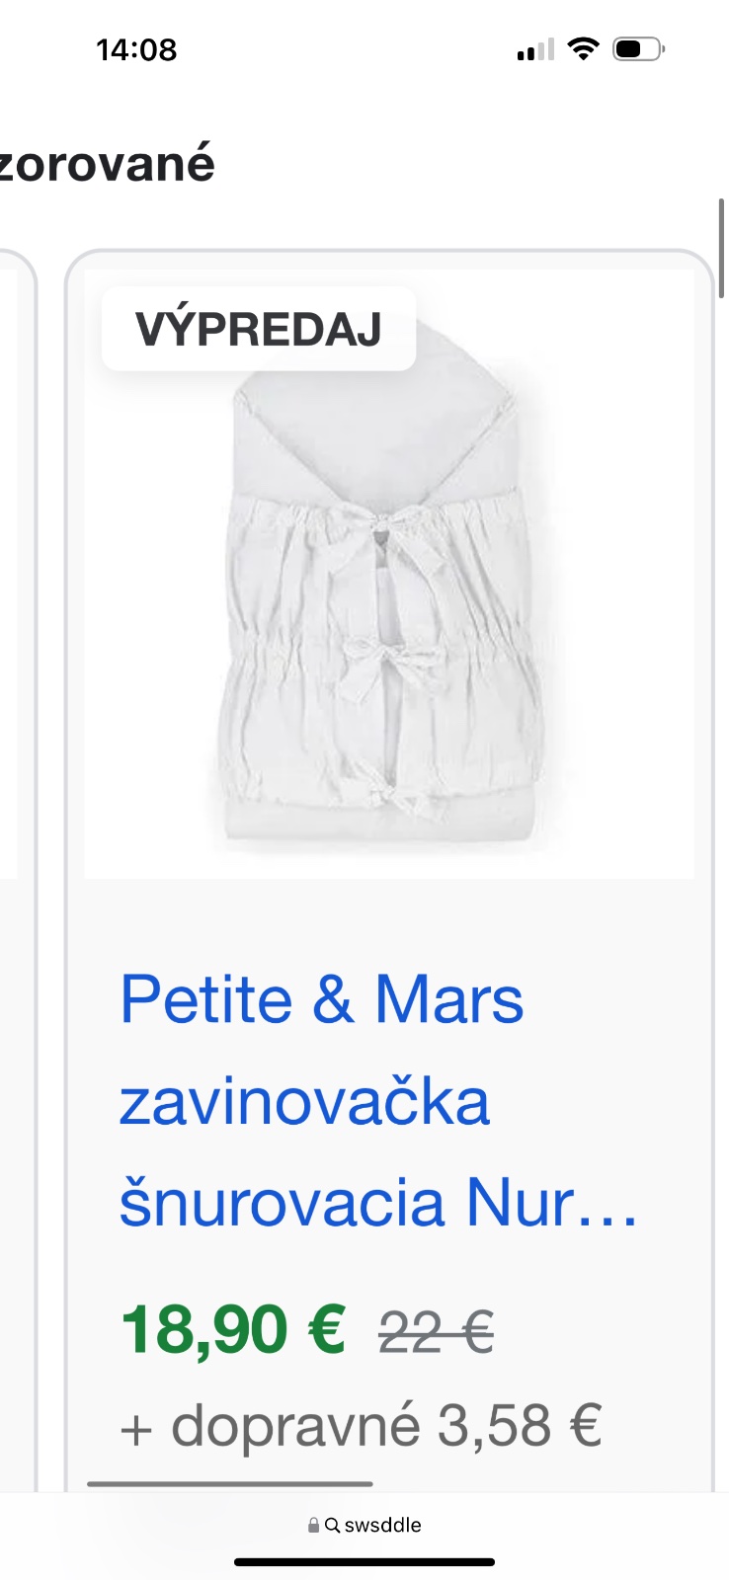Click the lock icon in address bar
Viewport: 729px width, 1580px height.
click(x=313, y=1525)
